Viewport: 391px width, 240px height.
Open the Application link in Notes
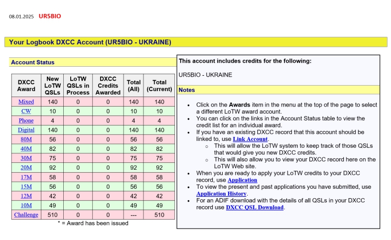point(242,180)
